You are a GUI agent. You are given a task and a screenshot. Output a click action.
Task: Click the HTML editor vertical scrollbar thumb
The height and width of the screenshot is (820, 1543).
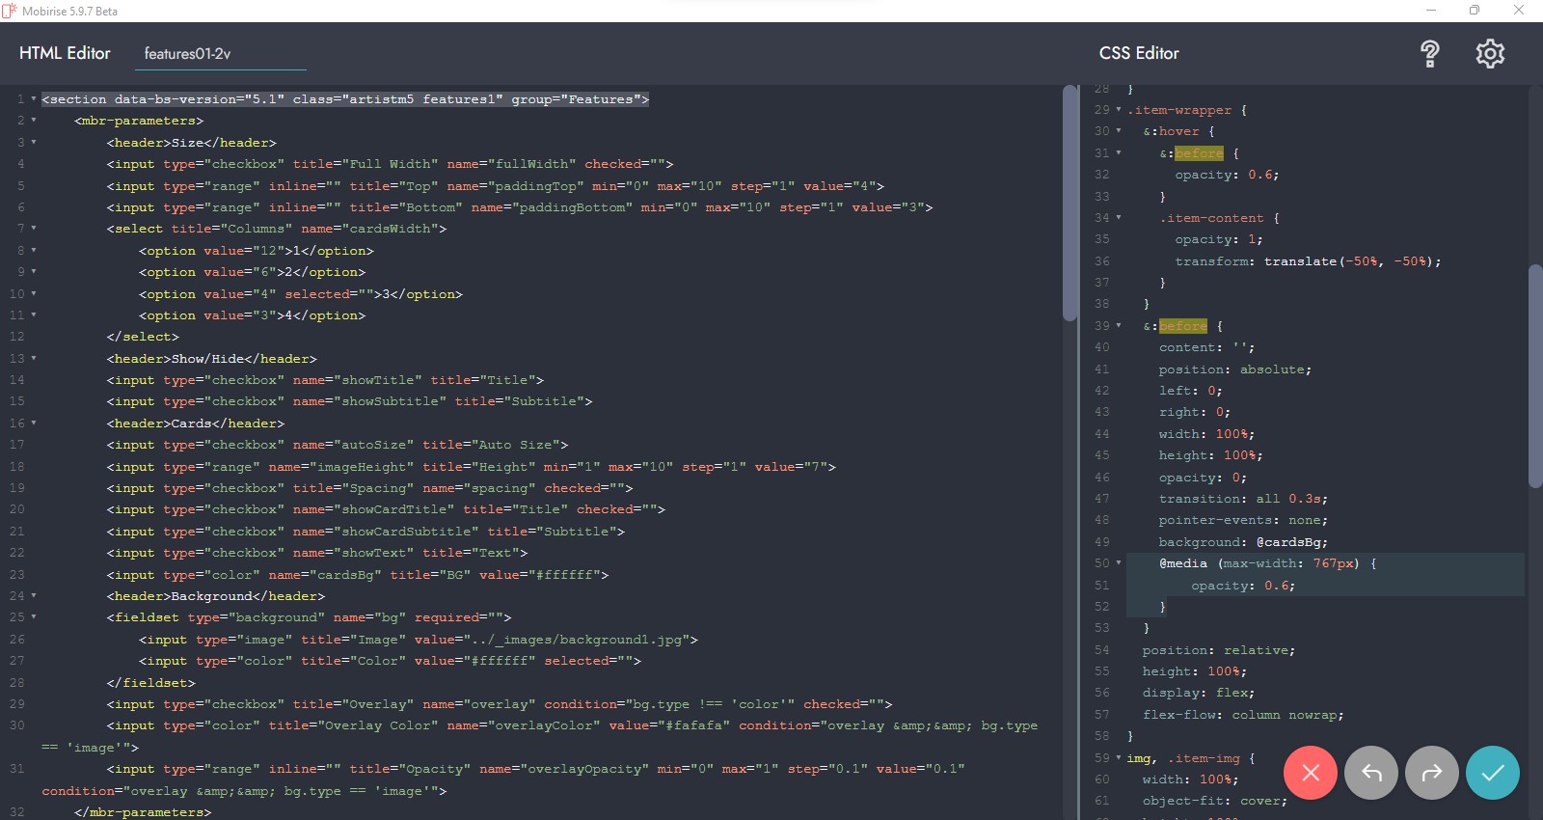1069,203
